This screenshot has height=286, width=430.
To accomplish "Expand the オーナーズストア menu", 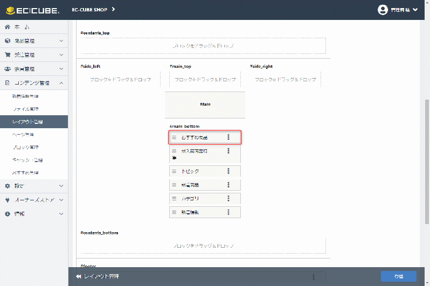I will point(33,200).
